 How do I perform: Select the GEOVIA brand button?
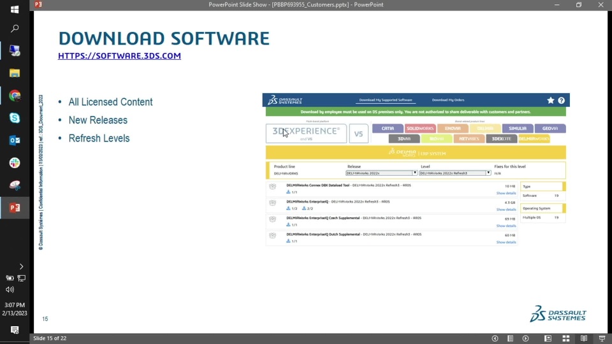coord(550,128)
